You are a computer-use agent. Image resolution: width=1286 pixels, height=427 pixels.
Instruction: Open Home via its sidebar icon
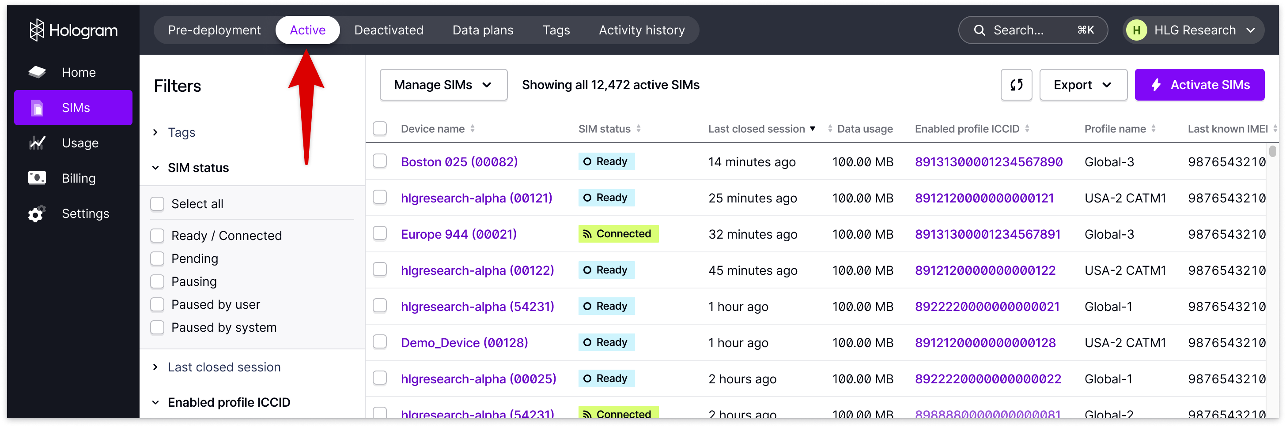point(37,72)
